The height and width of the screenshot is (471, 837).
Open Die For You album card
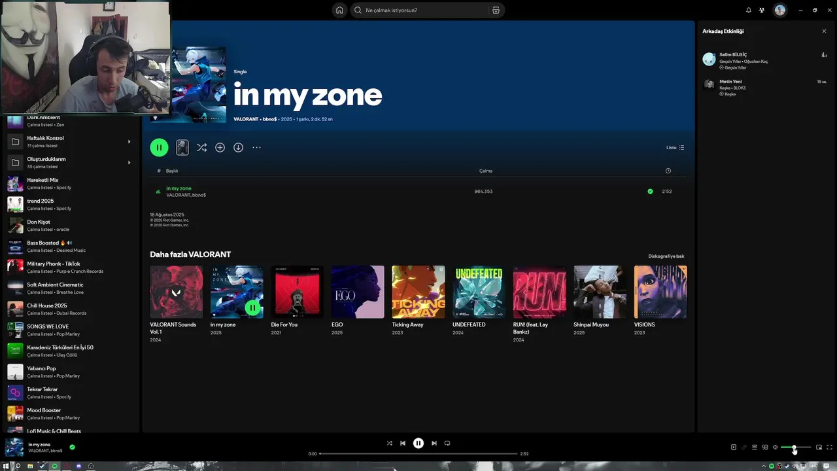297,301
